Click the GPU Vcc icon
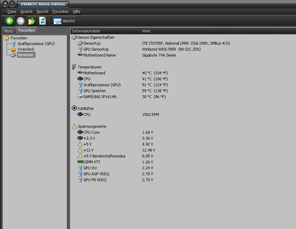This screenshot has width=296, height=229. pos(80,168)
